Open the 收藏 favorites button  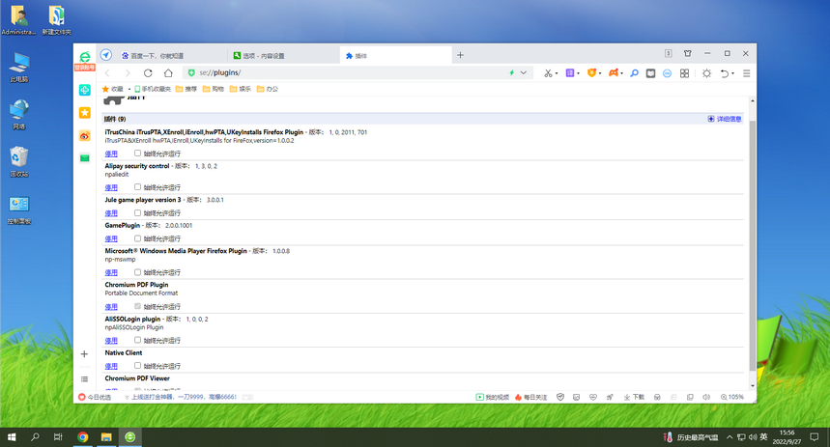coord(113,89)
